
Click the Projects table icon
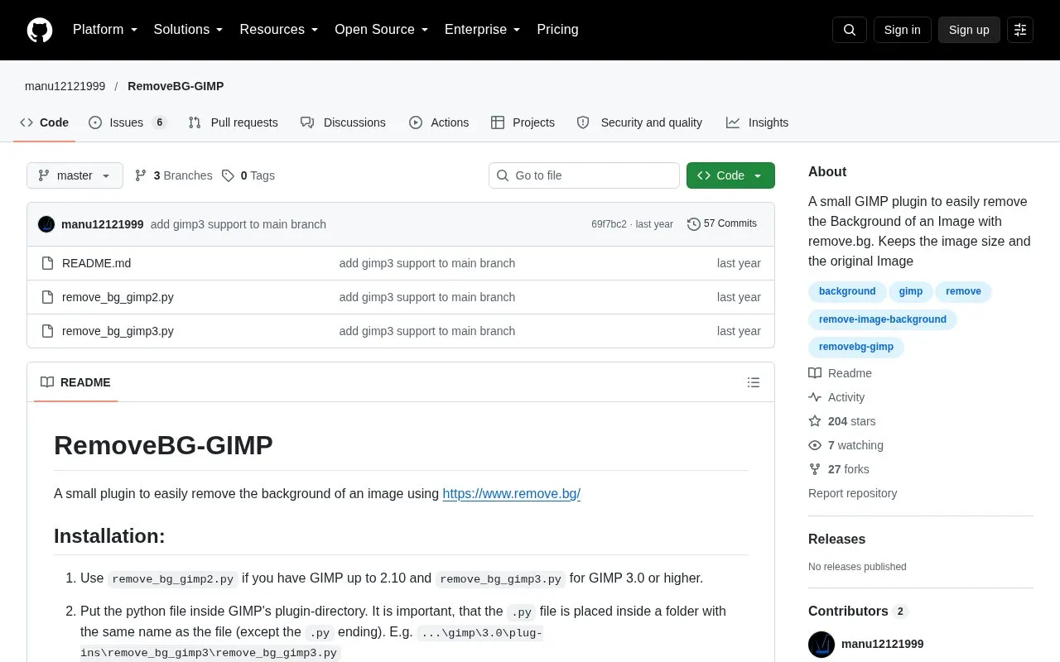point(498,122)
